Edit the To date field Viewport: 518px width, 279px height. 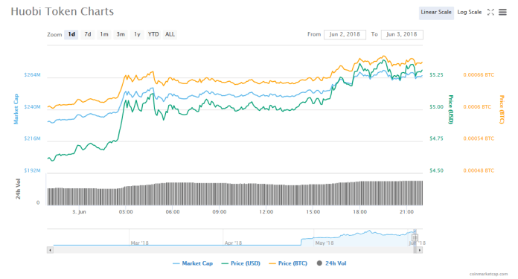(402, 34)
